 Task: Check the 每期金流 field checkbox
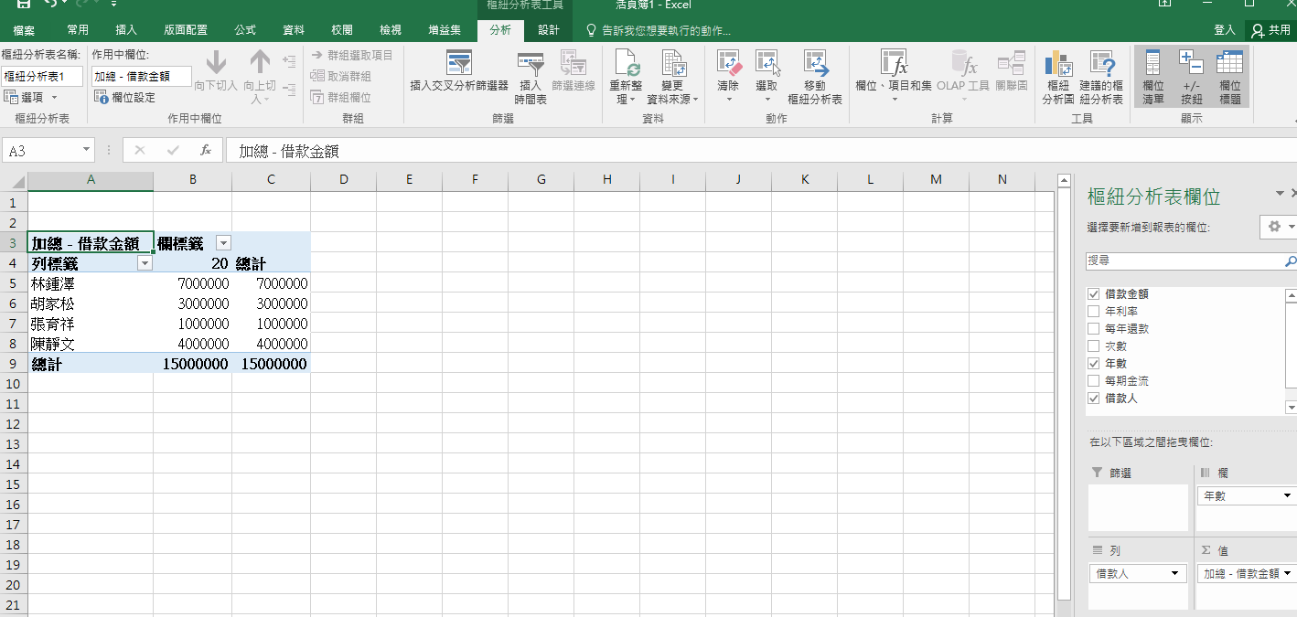1093,381
